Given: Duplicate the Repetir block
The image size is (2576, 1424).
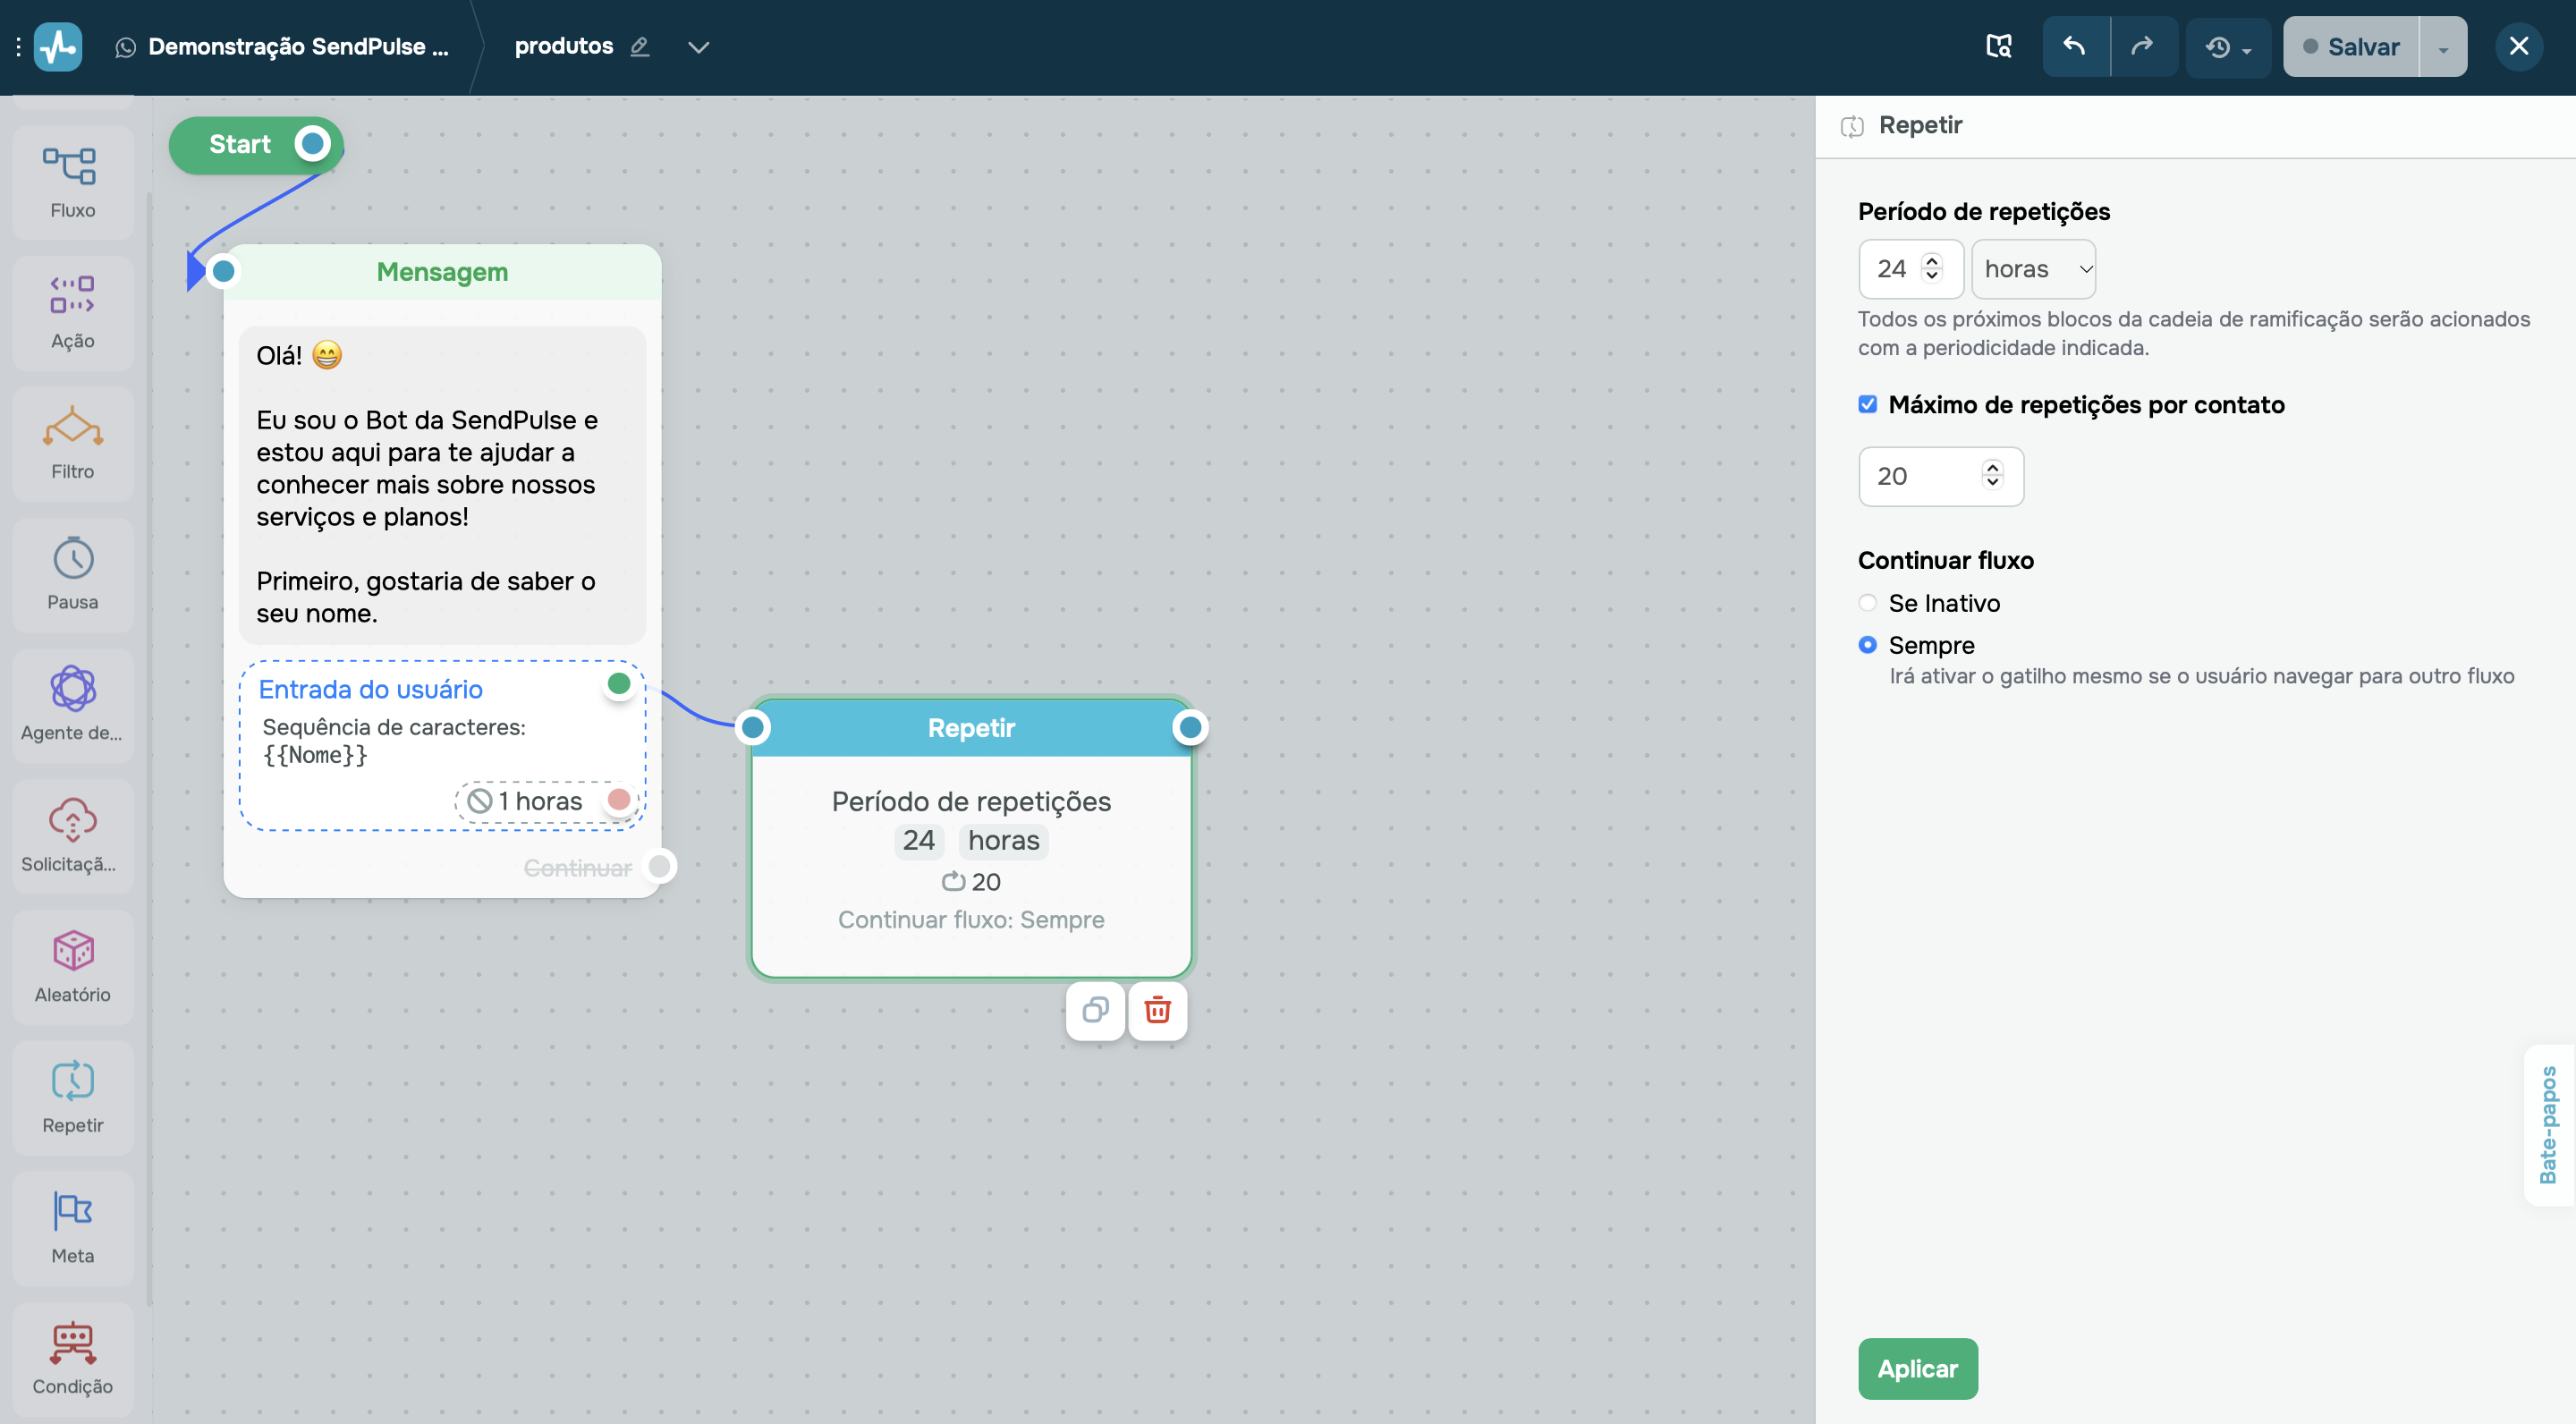Looking at the screenshot, I should coord(1095,1011).
